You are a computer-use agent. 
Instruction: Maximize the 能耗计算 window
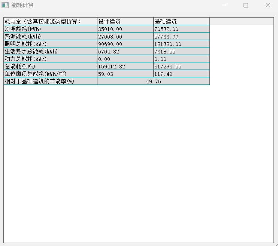(246, 5)
